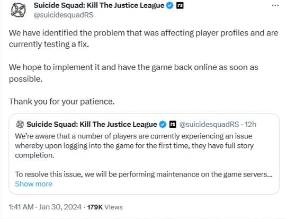Screen dimensions: 286x219
Task: Click the 'Thank you for your patience' line
Action: coord(62,102)
